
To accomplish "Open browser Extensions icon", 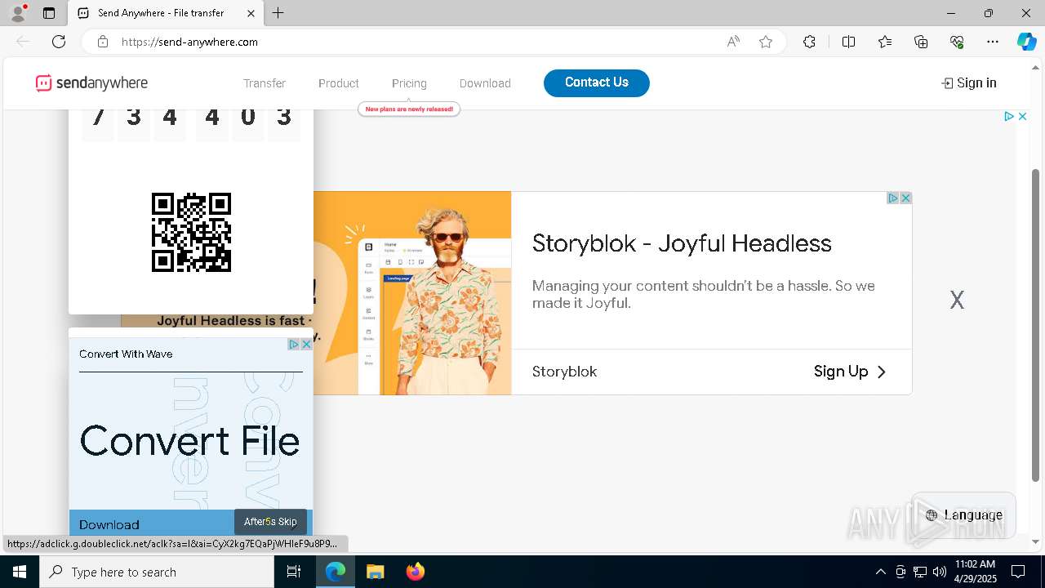I will pyautogui.click(x=809, y=42).
